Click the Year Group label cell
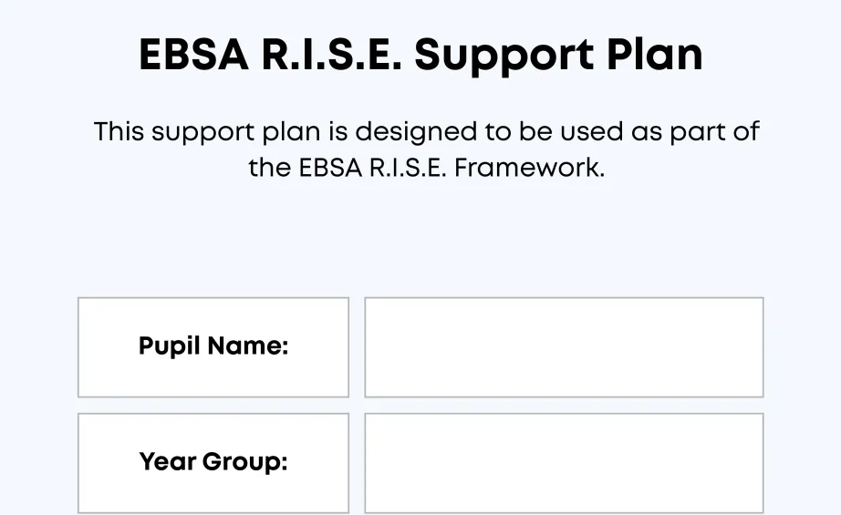 (213, 463)
